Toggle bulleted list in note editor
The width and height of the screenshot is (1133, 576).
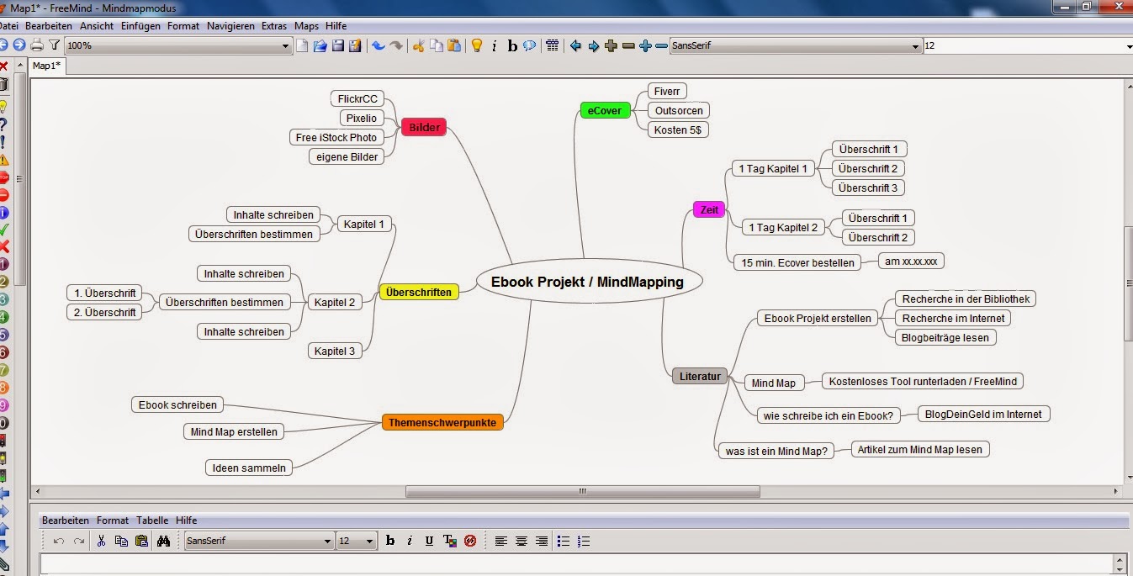tap(564, 541)
